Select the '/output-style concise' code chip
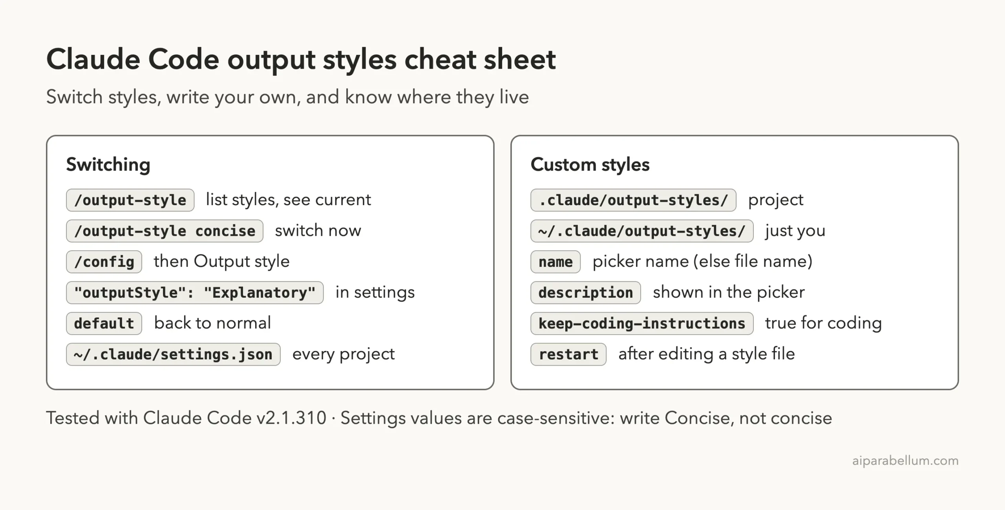The height and width of the screenshot is (510, 1005). point(164,231)
